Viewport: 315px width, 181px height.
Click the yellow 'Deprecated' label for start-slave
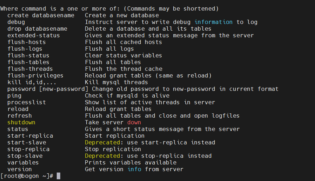[x=103, y=143]
